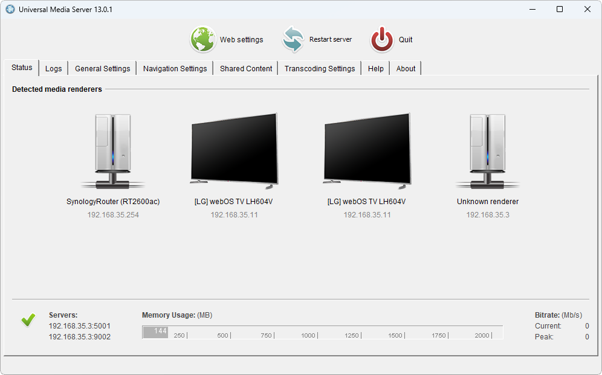
Task: Click the green checkmark server status icon
Action: (28, 320)
